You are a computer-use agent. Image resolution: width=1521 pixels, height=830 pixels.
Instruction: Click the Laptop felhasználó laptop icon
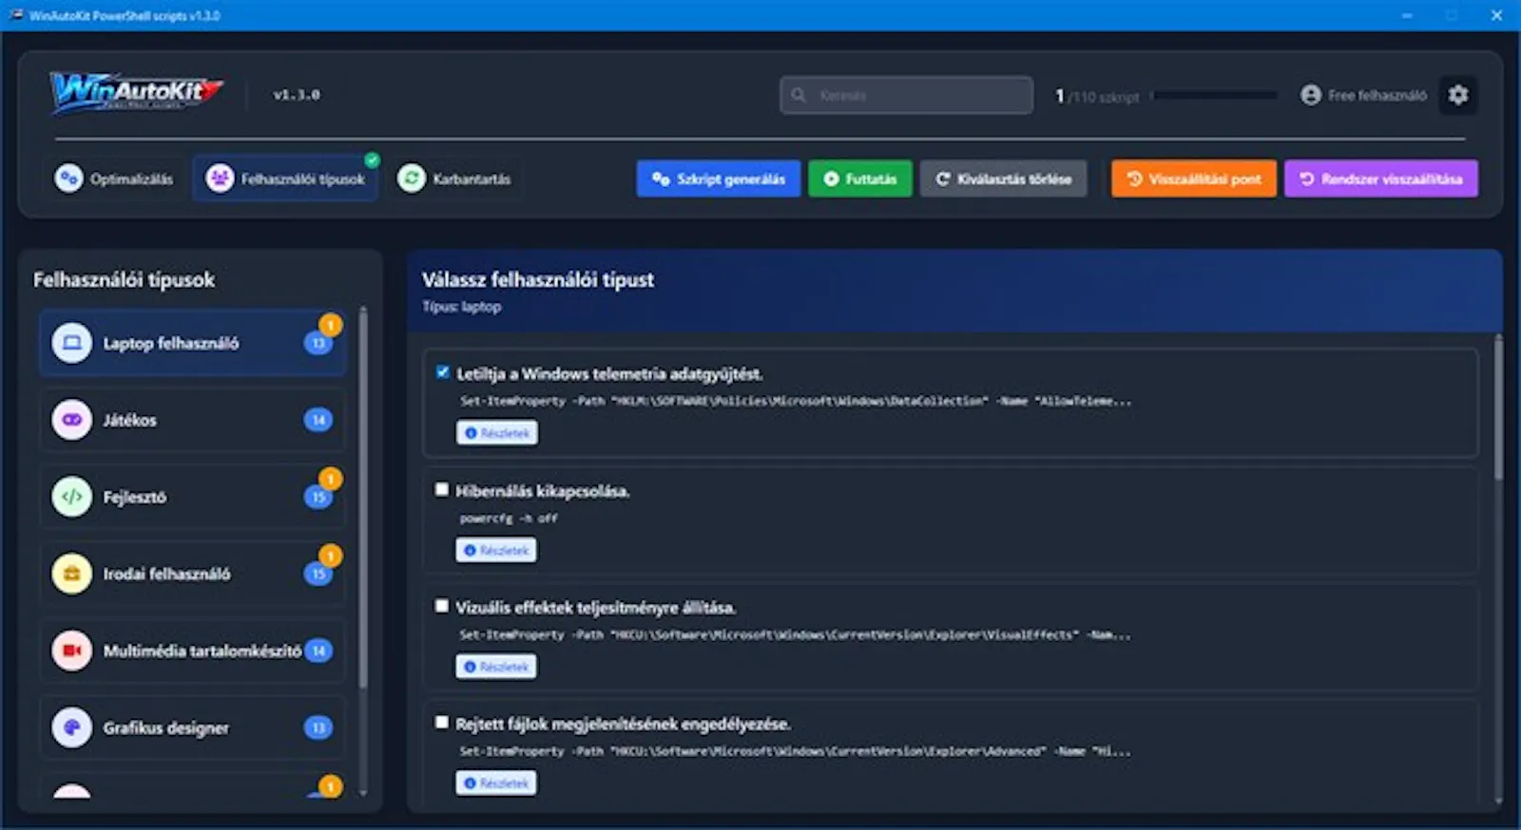72,343
